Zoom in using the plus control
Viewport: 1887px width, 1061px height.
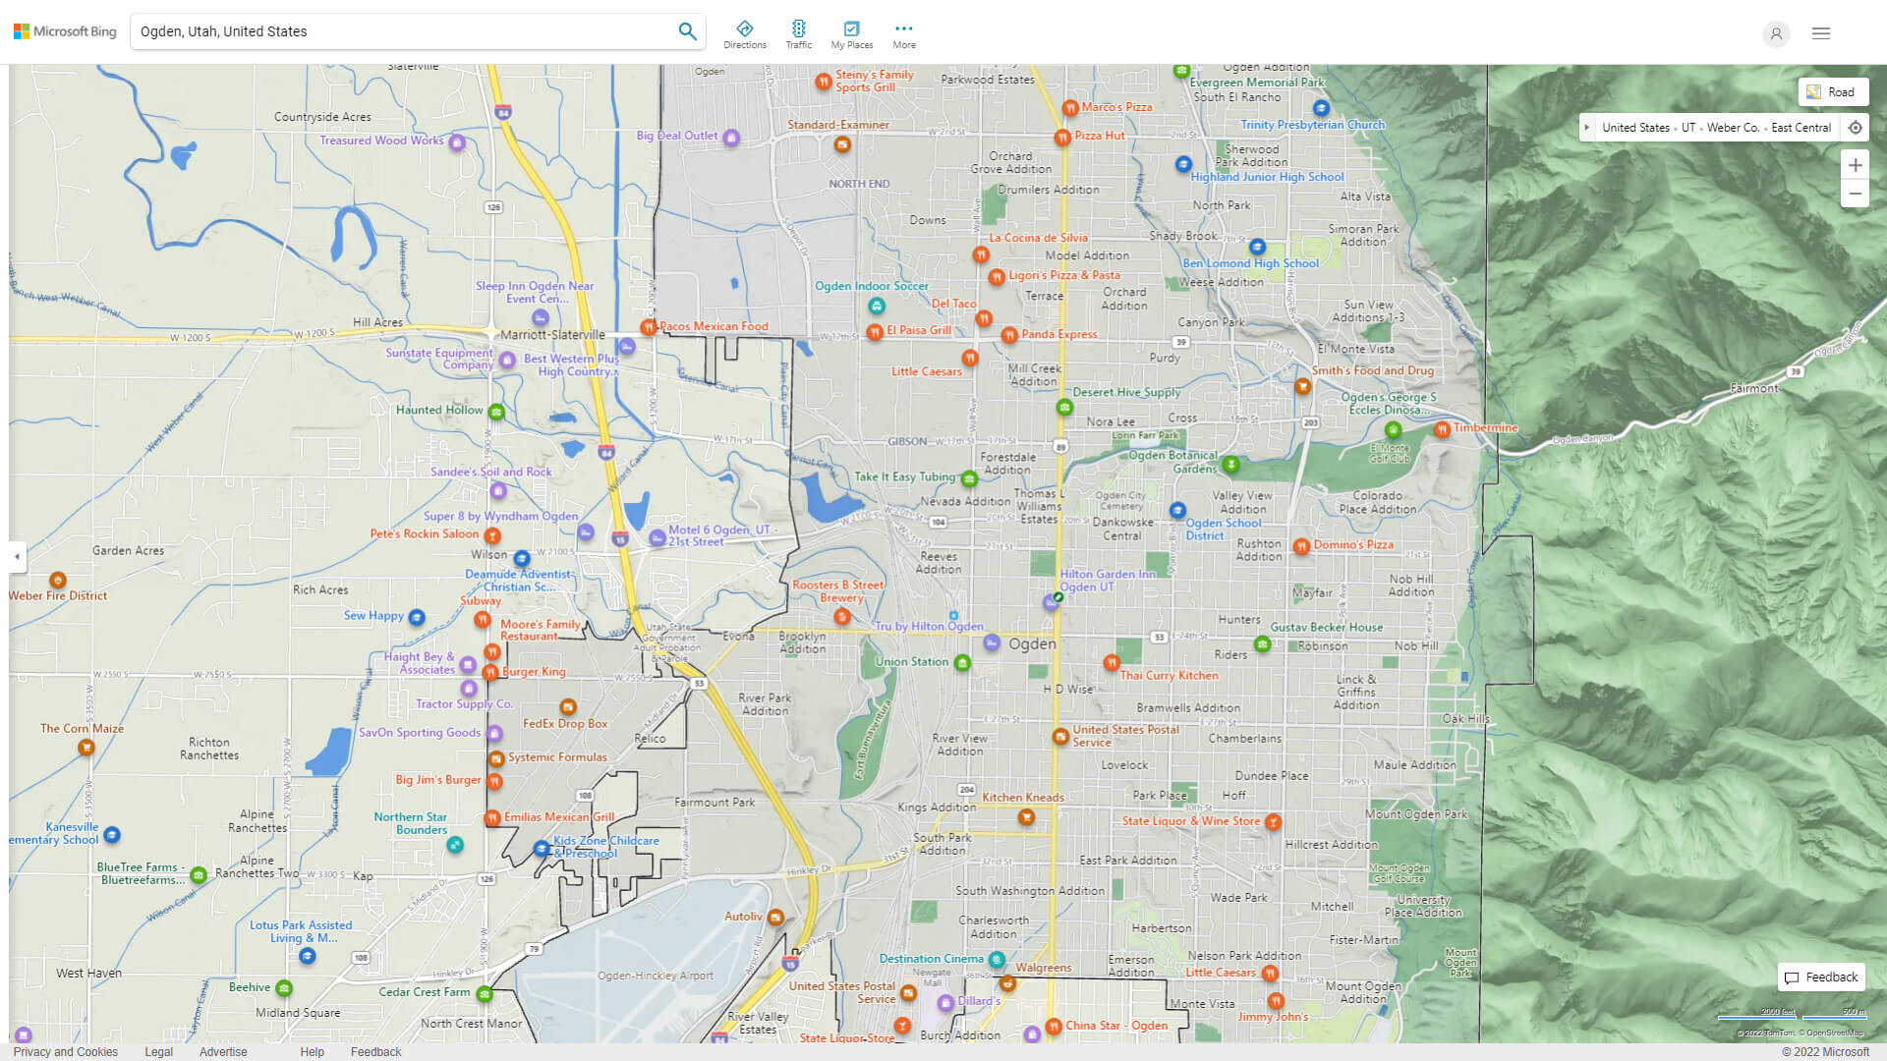[x=1856, y=165]
